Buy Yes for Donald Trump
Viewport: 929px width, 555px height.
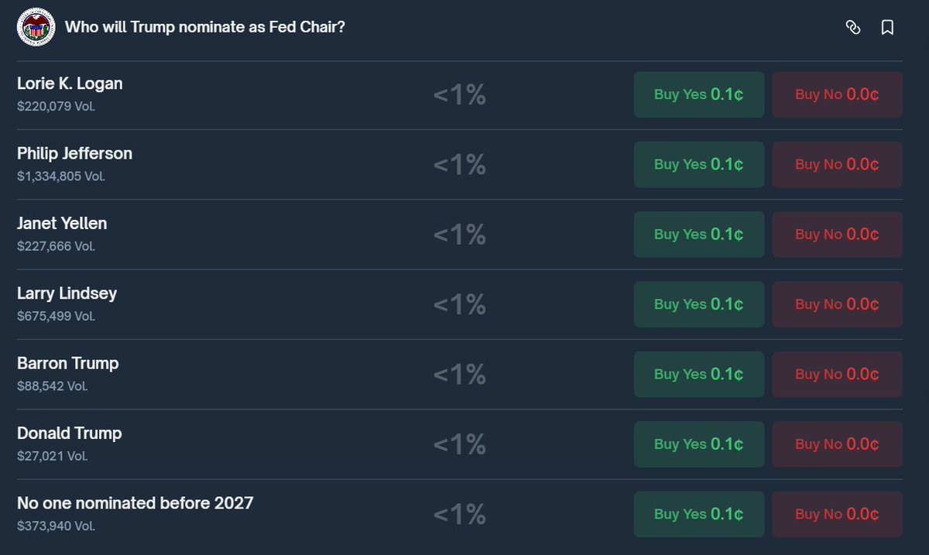click(x=698, y=444)
